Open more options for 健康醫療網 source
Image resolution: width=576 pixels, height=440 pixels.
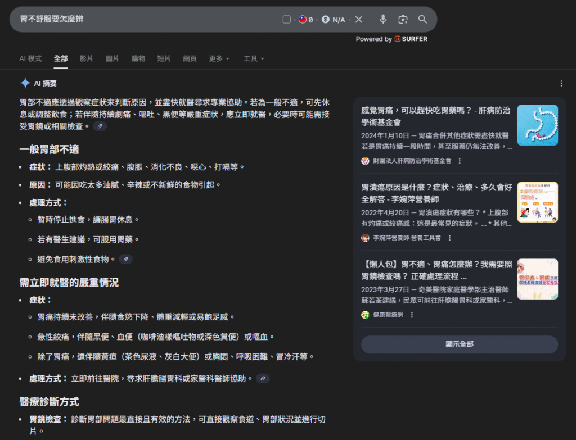pos(412,315)
